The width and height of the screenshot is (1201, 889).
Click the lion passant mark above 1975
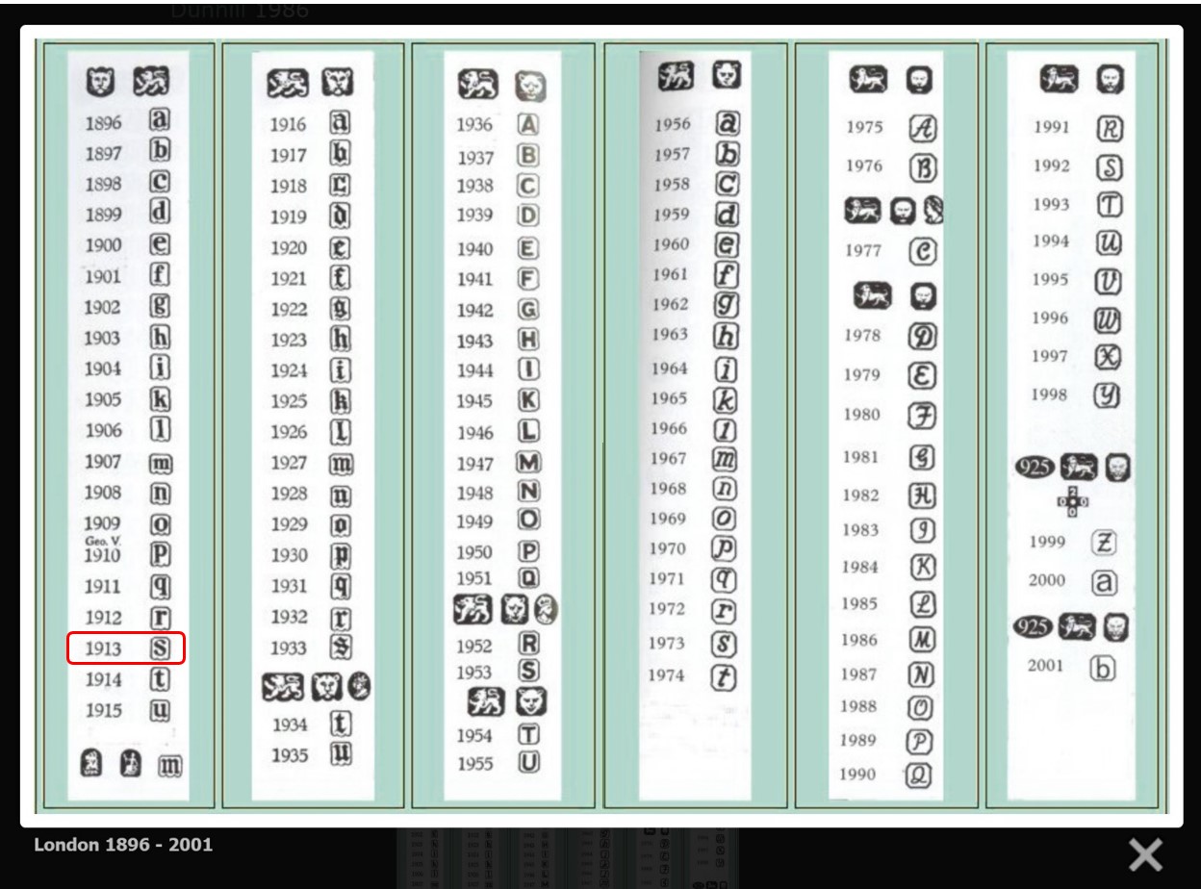868,82
